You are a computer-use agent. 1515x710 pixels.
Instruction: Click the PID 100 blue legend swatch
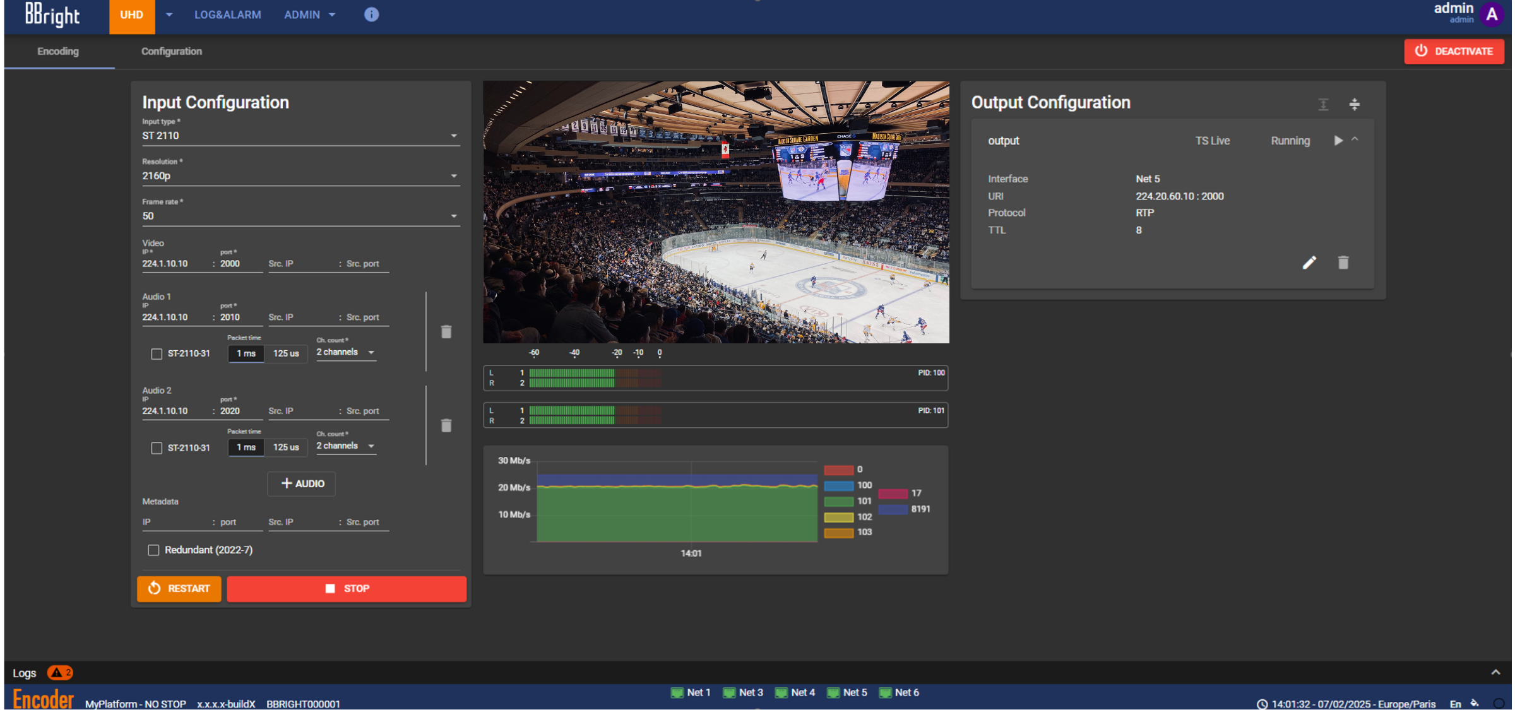(838, 485)
